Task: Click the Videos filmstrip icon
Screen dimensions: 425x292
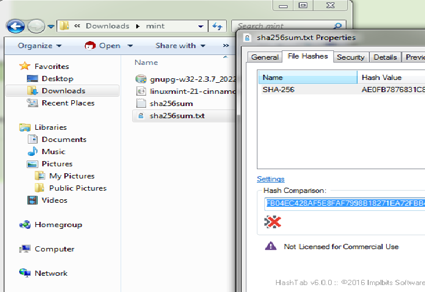Action: pos(32,200)
